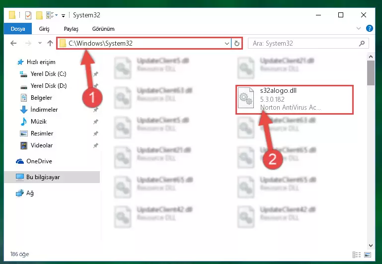Click the scroll down arrow of file list
This screenshot has width=382, height=264.
tap(371, 246)
